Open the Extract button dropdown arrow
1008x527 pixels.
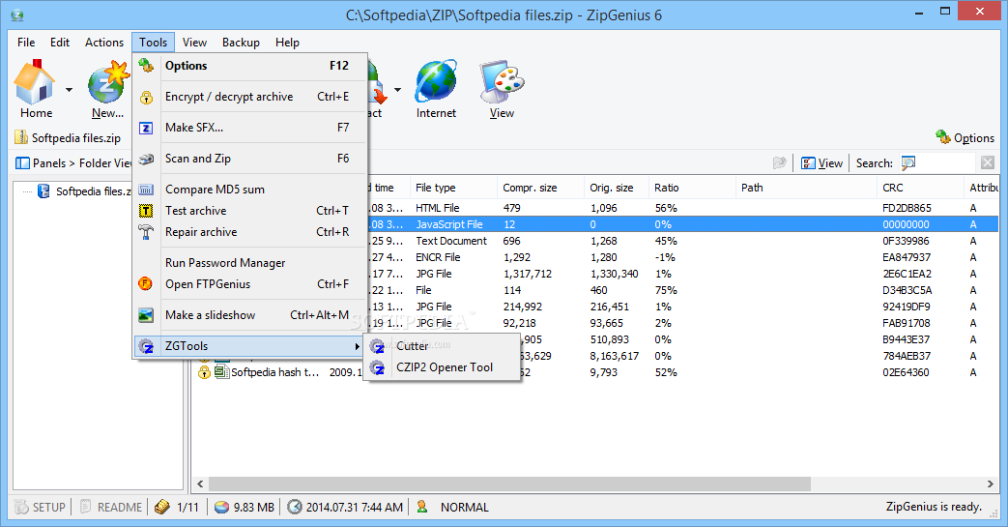[x=397, y=89]
